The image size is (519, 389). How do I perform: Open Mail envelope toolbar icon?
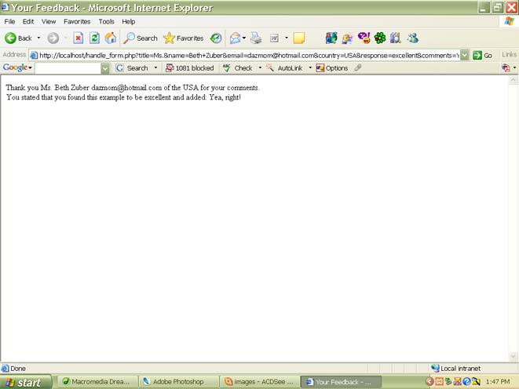point(235,38)
